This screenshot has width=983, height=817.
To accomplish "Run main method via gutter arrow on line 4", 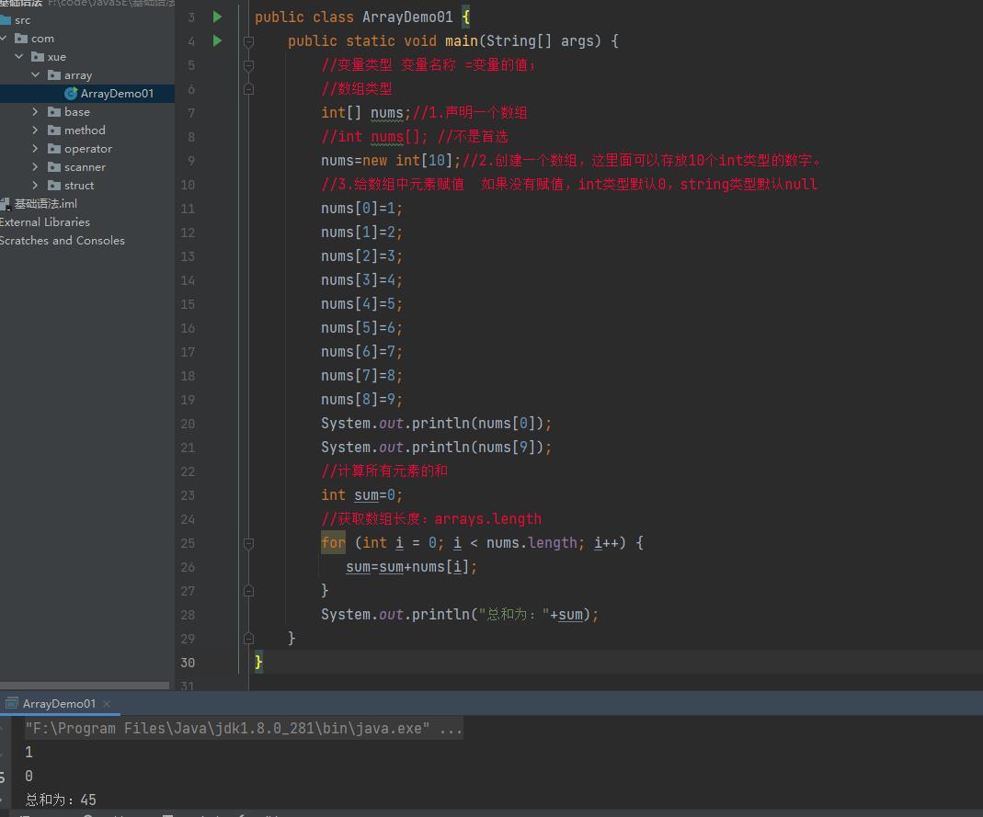I will (x=217, y=40).
